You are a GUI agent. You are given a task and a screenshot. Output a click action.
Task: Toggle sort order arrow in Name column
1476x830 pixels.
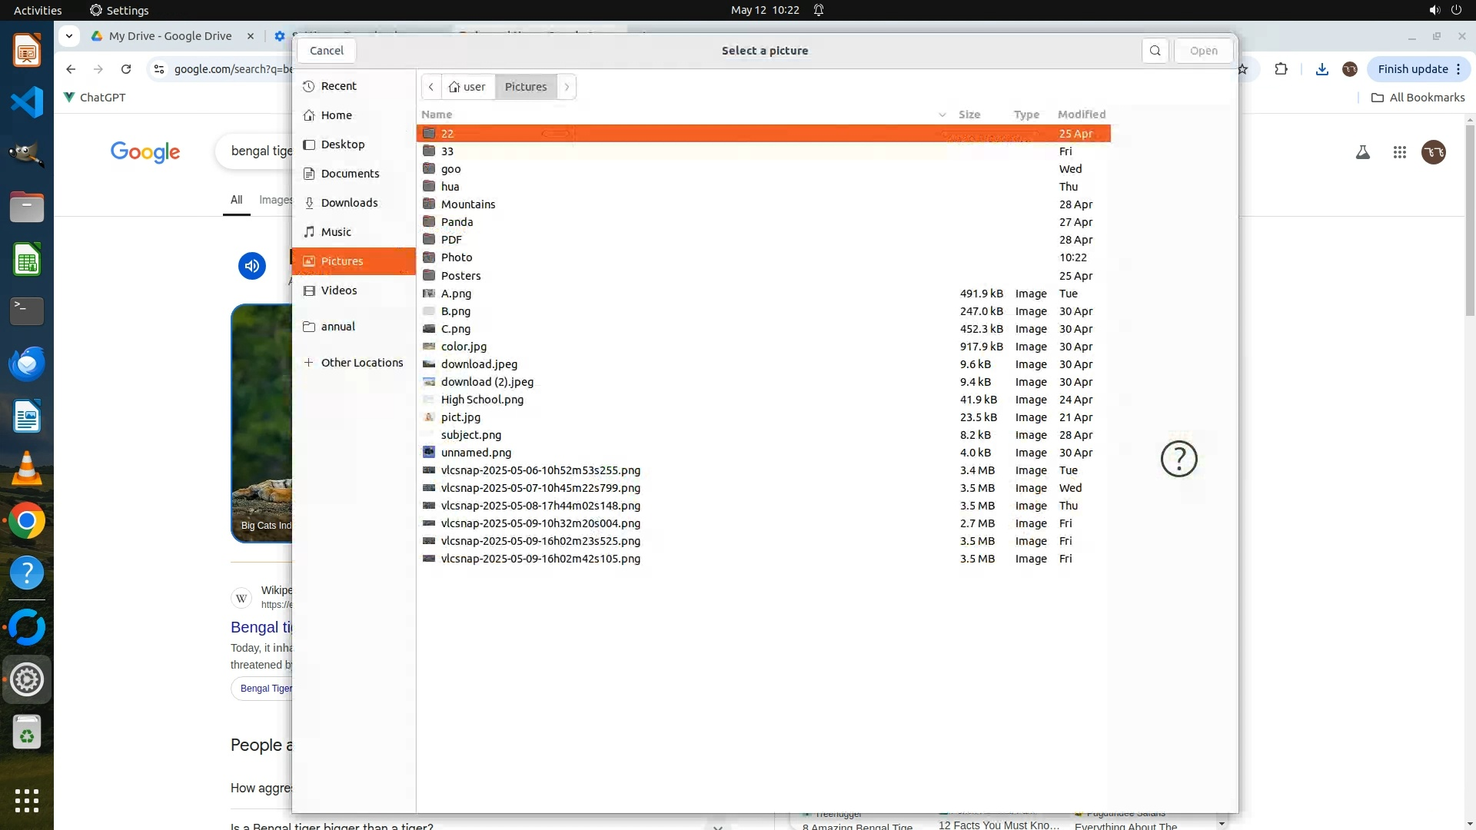coord(942,115)
